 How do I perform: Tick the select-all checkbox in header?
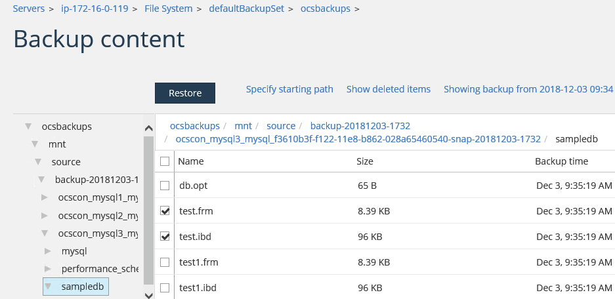165,161
